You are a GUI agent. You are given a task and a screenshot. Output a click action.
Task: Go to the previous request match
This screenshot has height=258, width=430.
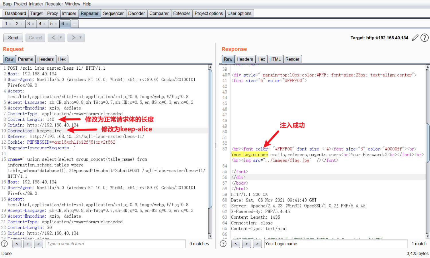tap(17, 244)
